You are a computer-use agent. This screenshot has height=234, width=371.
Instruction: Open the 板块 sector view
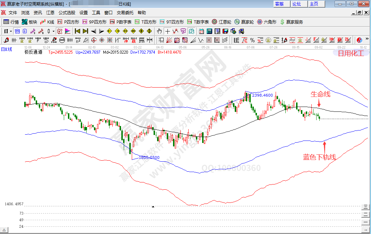point(29,22)
